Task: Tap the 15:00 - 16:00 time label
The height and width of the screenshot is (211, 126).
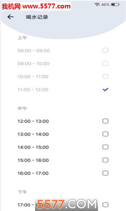Action: (33, 160)
